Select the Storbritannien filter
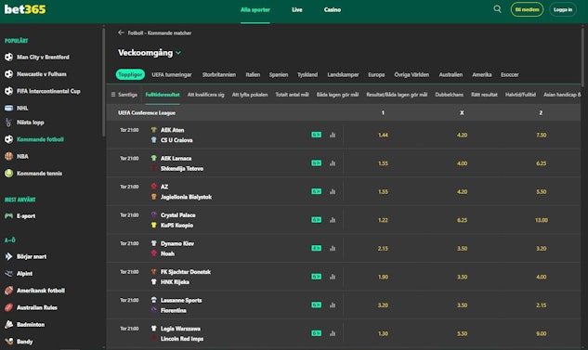This screenshot has width=588, height=350. tap(219, 74)
